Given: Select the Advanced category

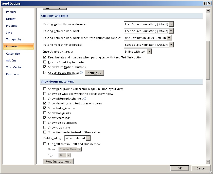Looking at the screenshot, I should pos(19,46).
